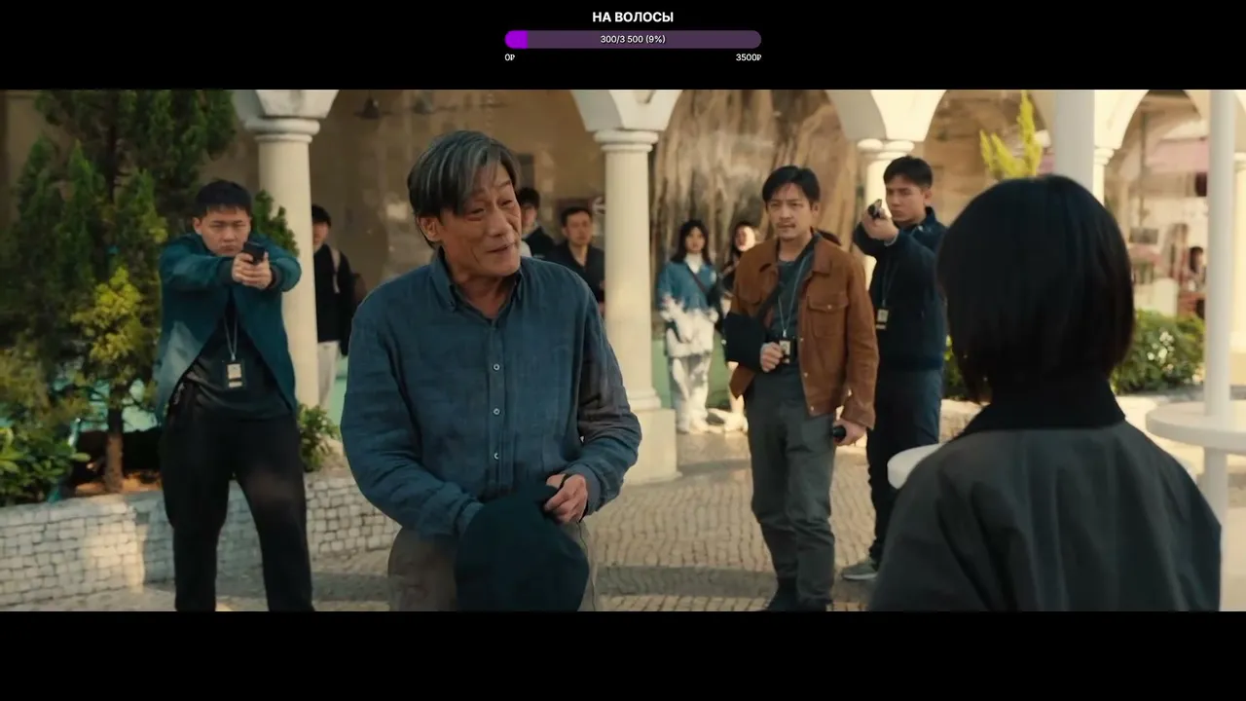Click the "0₽" minimum amount label
The height and width of the screenshot is (701, 1246).
[x=510, y=57]
